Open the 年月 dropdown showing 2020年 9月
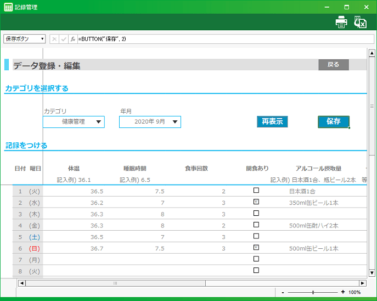377x301 pixels. tap(150, 122)
